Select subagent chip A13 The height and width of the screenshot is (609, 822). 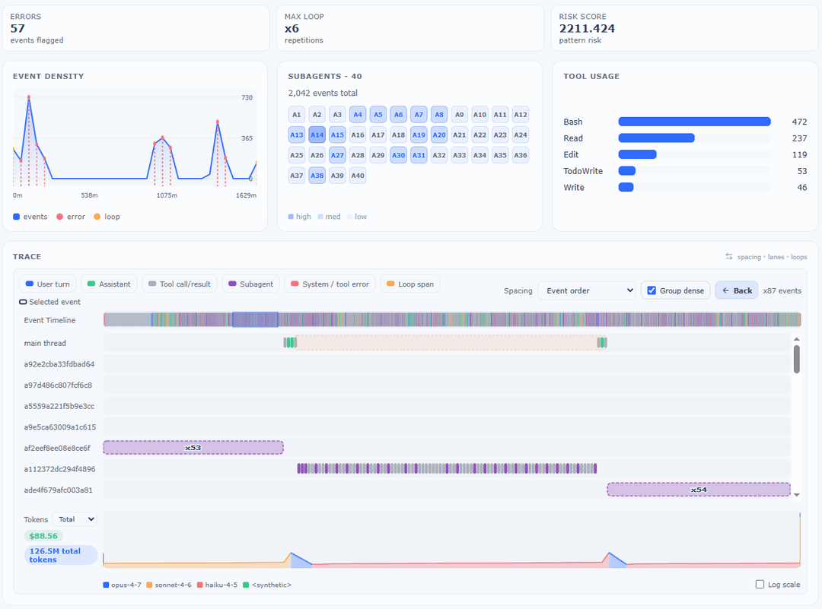(297, 135)
